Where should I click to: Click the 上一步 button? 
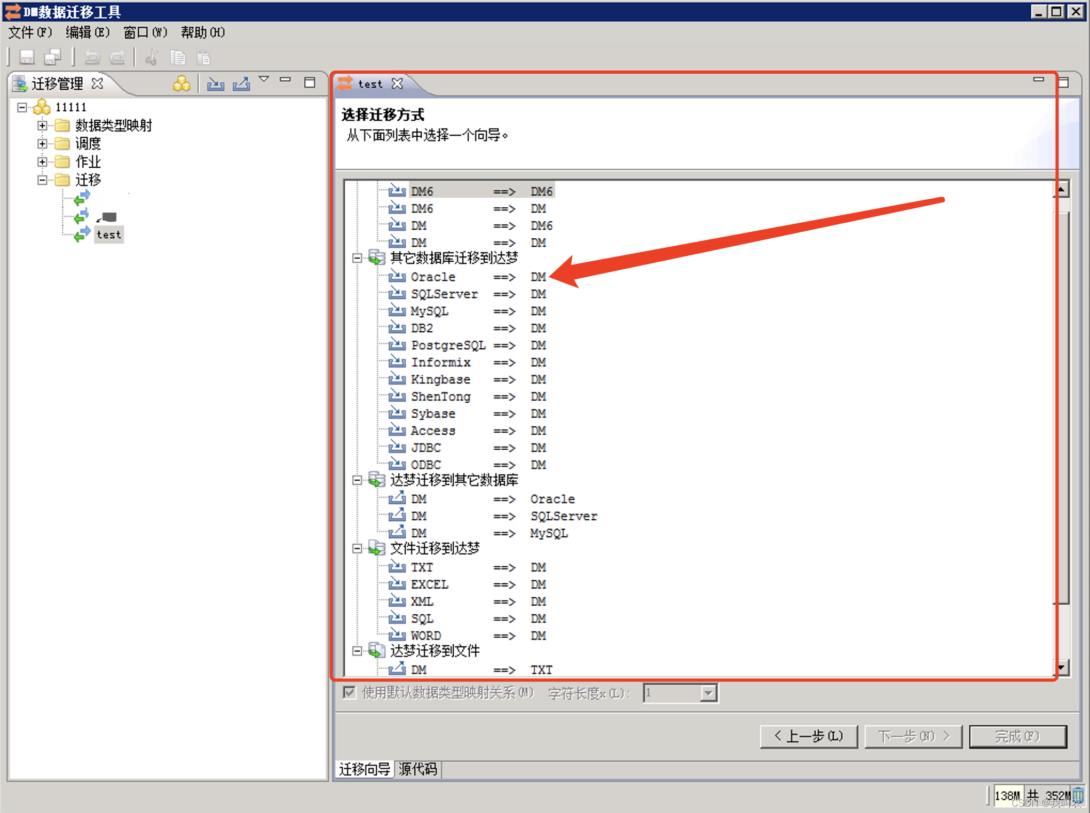point(809,737)
